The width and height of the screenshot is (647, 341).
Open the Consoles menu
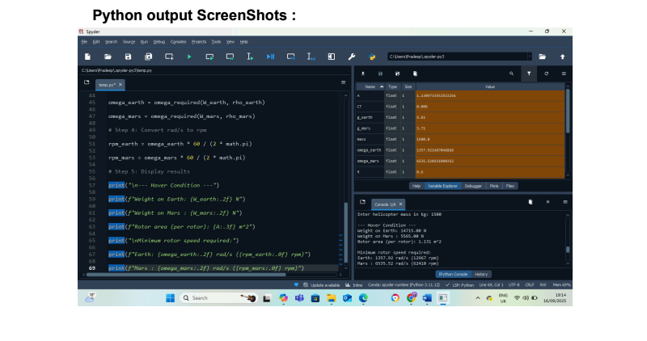coord(178,42)
